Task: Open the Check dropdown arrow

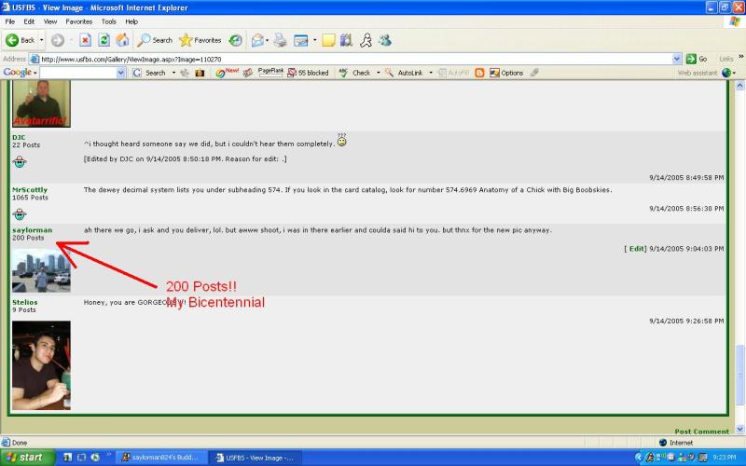Action: (x=379, y=73)
